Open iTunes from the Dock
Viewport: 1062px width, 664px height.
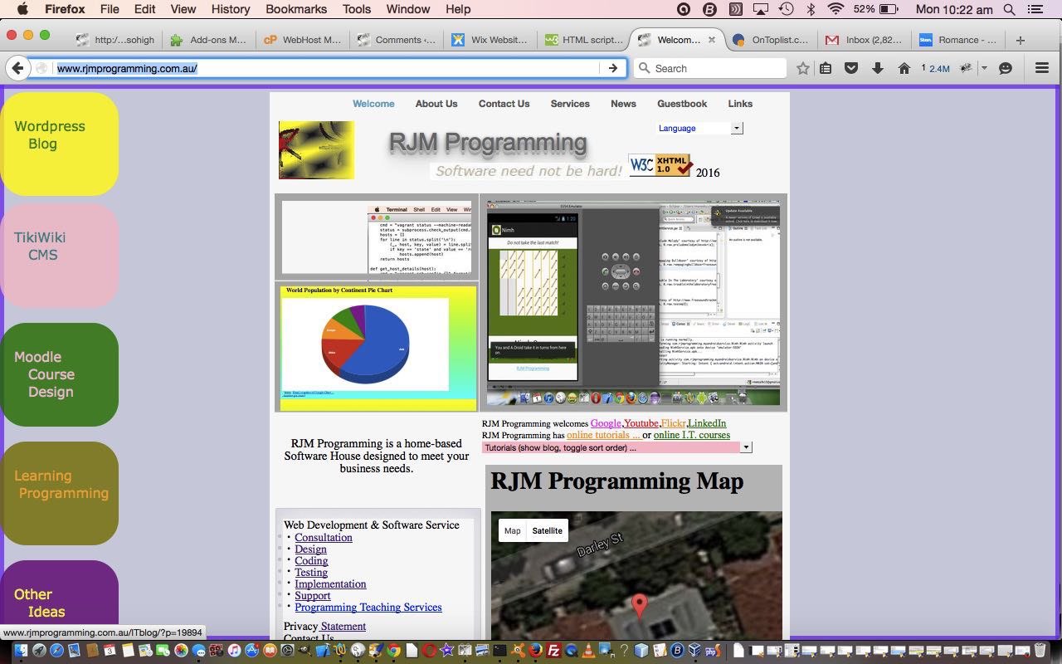[x=234, y=652]
